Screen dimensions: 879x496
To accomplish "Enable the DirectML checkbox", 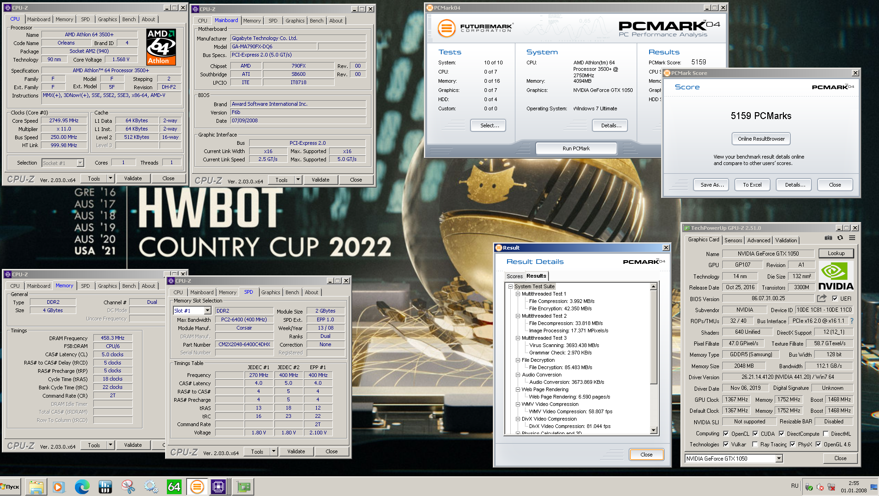I will (x=826, y=433).
